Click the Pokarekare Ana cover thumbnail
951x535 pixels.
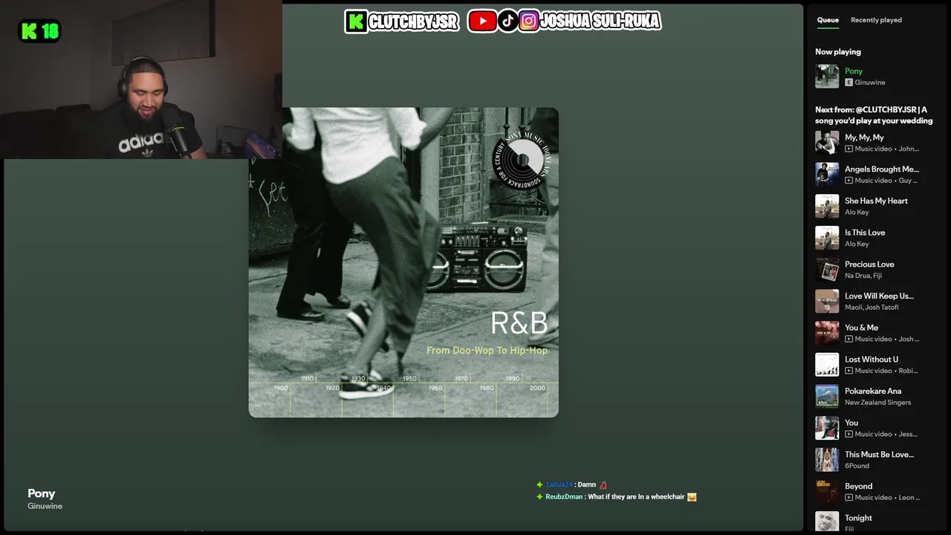[827, 396]
